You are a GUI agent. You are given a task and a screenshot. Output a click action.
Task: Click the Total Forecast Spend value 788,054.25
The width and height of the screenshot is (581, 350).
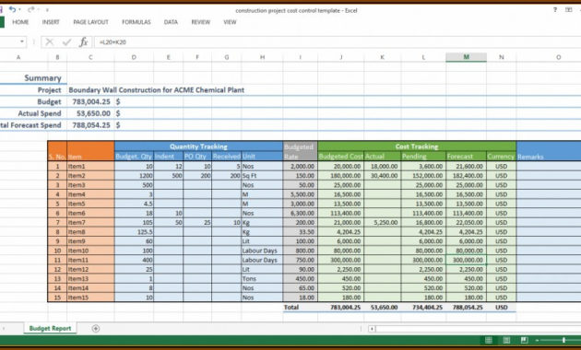coord(91,125)
